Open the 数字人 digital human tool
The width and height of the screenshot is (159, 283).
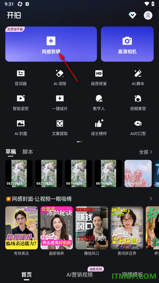click(x=99, y=103)
